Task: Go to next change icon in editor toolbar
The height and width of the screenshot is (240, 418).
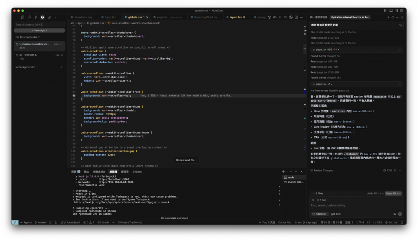Action: pos(285,17)
